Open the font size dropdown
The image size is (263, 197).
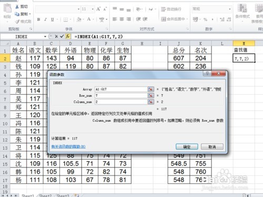pos(93,9)
